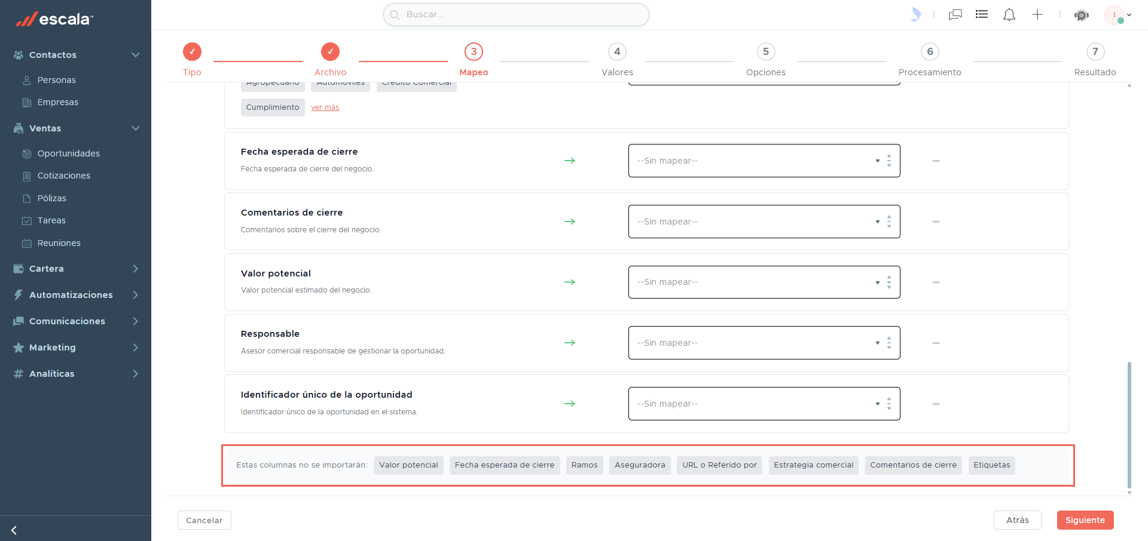Collapse the Ventas section chevron
The width and height of the screenshot is (1148, 541).
tap(136, 128)
